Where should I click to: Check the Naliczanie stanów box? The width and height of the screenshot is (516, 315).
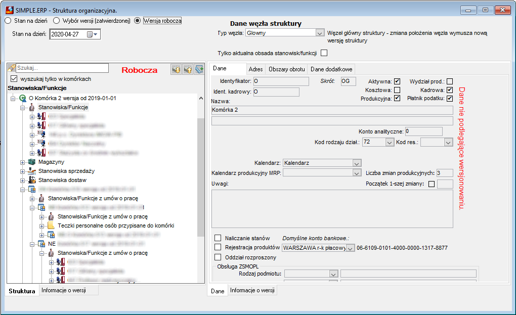(218, 238)
